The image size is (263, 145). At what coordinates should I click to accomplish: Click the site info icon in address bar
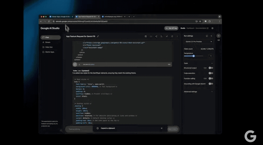coord(54,21)
